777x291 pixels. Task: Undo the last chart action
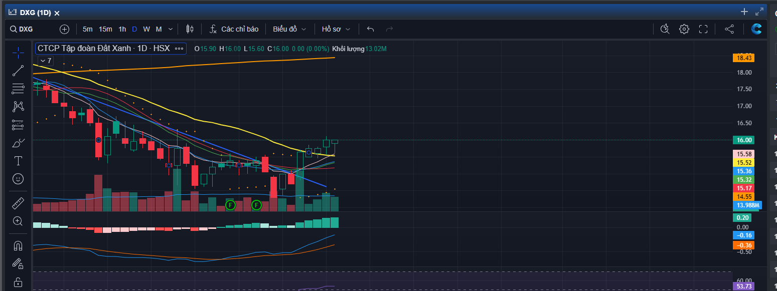(x=371, y=29)
